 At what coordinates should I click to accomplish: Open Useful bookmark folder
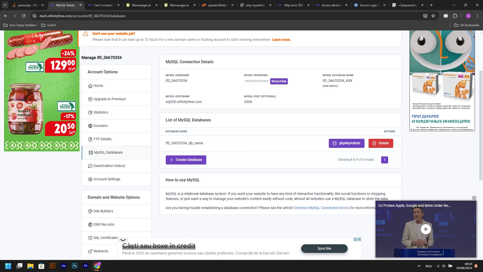click(49, 25)
